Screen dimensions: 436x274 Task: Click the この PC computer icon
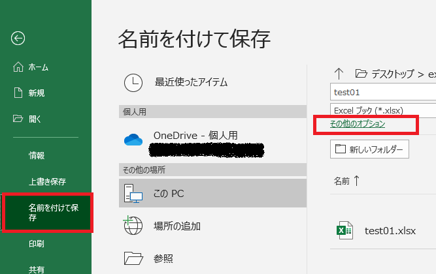(x=133, y=195)
